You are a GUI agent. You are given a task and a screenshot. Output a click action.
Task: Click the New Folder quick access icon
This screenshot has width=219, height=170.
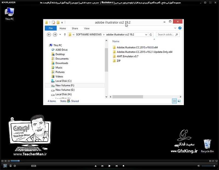coord(58,22)
